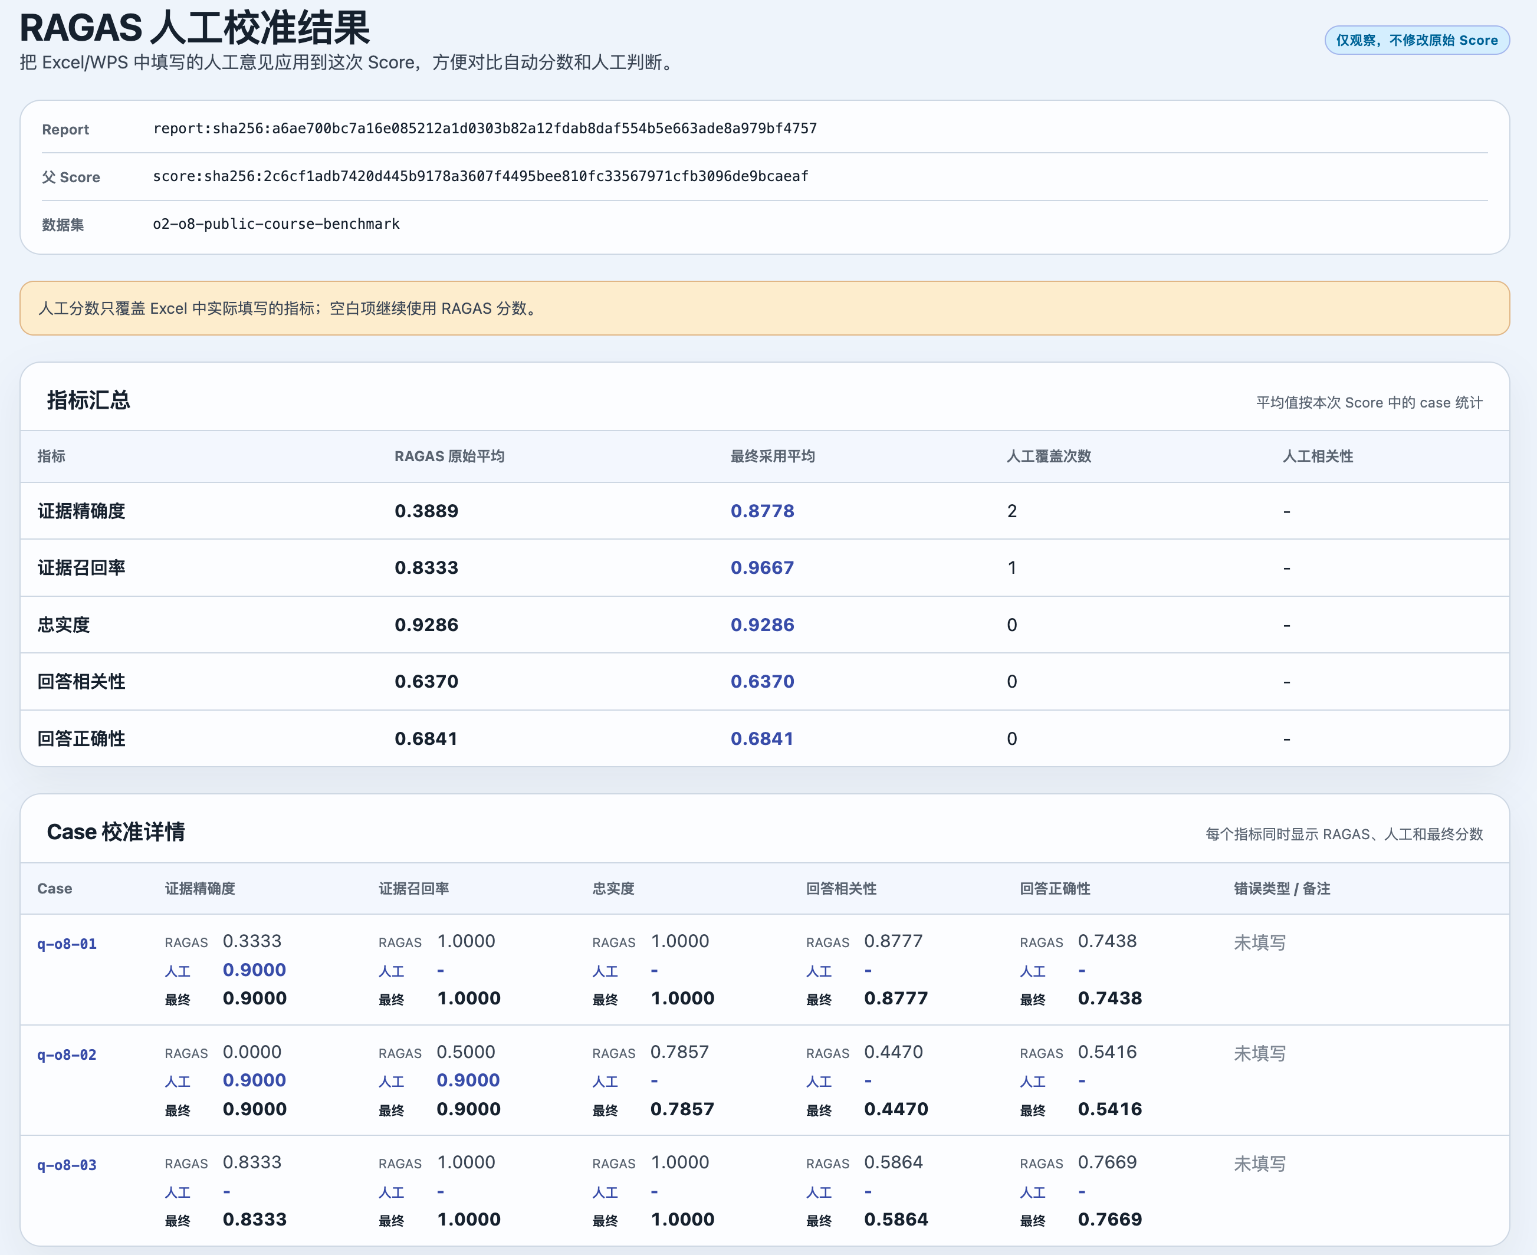The width and height of the screenshot is (1537, 1255).
Task: Click the Case 校准详情 heading
Action: click(x=116, y=832)
